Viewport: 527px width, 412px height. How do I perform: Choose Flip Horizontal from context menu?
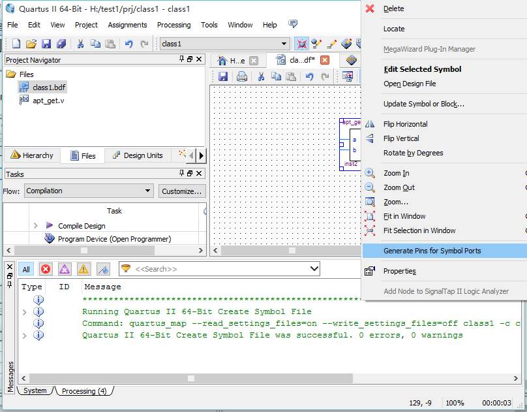coord(445,124)
